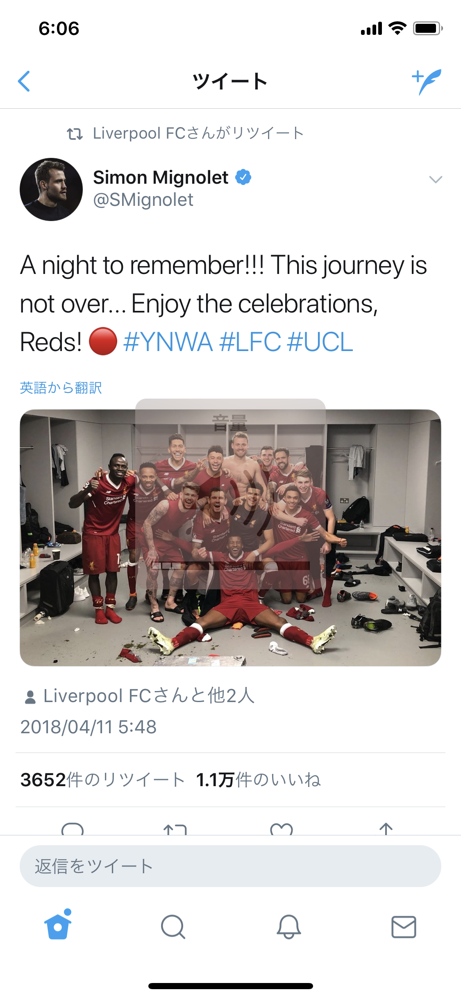View tagged people Liverpool FC and others

pos(148,696)
